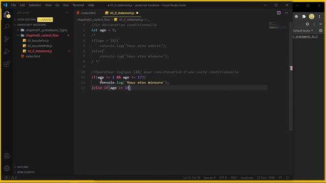Screen dimensions: 326x183
Task: Click the VS Code logo in the title bar
Action: point(6,5)
